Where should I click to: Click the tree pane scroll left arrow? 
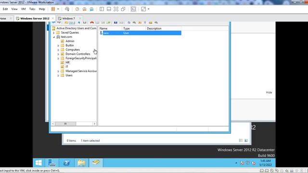click(x=53, y=124)
